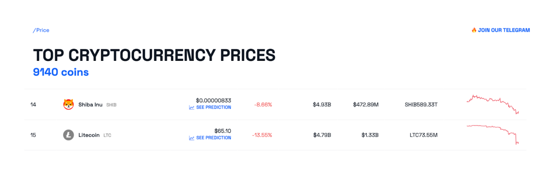Click the Litecoin coin logo

coord(68,135)
